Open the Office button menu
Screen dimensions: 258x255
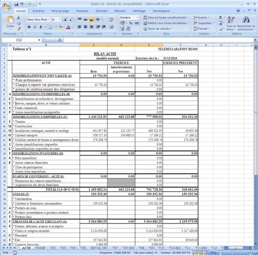pyautogui.click(x=7, y=7)
